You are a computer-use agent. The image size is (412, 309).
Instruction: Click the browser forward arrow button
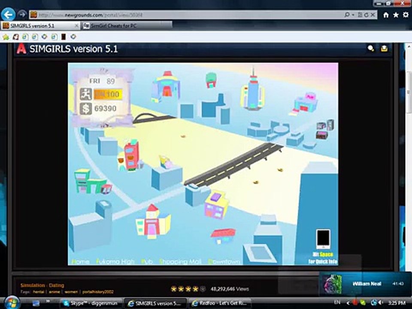click(x=23, y=15)
